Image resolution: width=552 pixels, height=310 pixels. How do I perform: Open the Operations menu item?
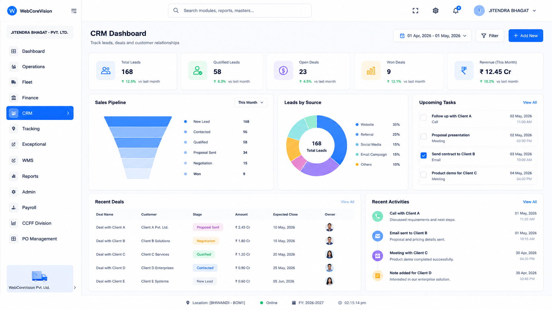pyautogui.click(x=40, y=67)
